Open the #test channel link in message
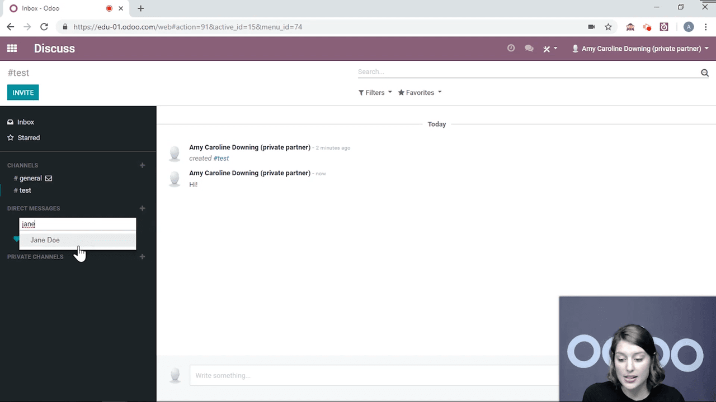 pyautogui.click(x=221, y=158)
